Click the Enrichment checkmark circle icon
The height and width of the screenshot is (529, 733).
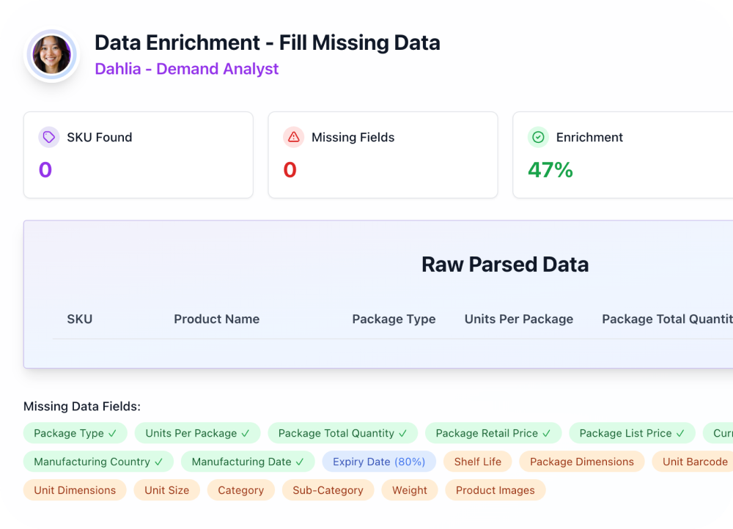tap(538, 137)
